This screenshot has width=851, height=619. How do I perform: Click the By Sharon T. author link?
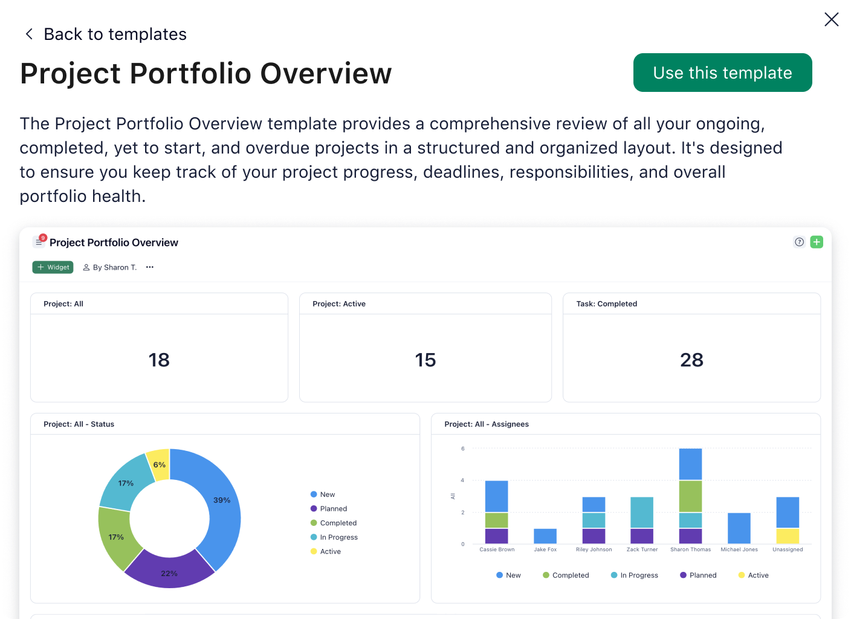coord(114,267)
